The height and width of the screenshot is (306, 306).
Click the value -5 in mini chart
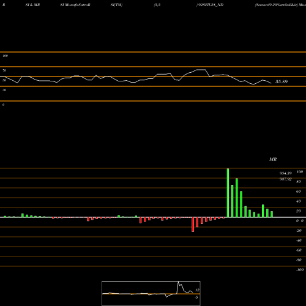point(196,297)
